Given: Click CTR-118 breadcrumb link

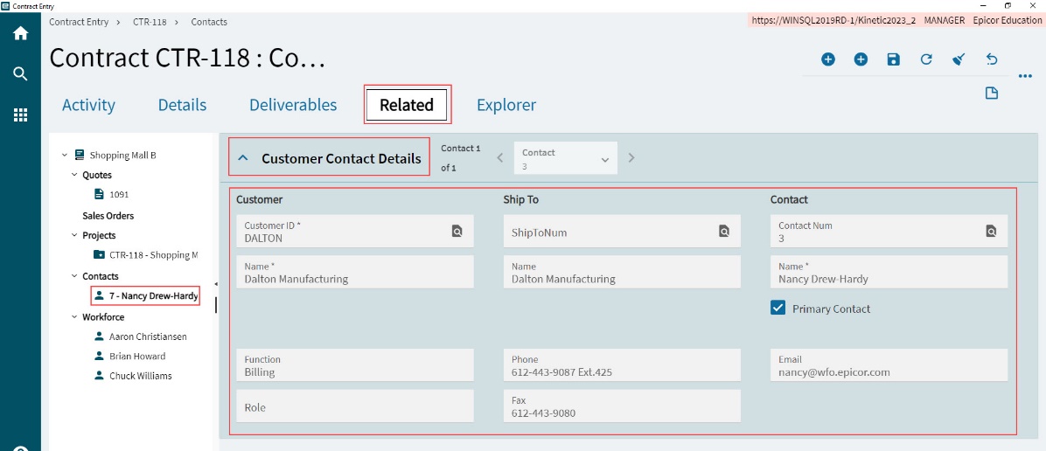Looking at the screenshot, I should pyautogui.click(x=150, y=22).
